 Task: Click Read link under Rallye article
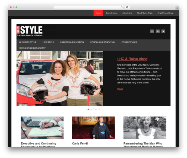[120, 89]
